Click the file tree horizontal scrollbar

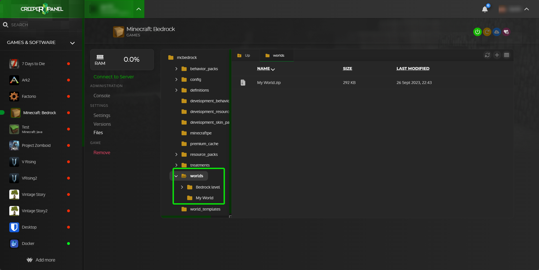(186, 217)
